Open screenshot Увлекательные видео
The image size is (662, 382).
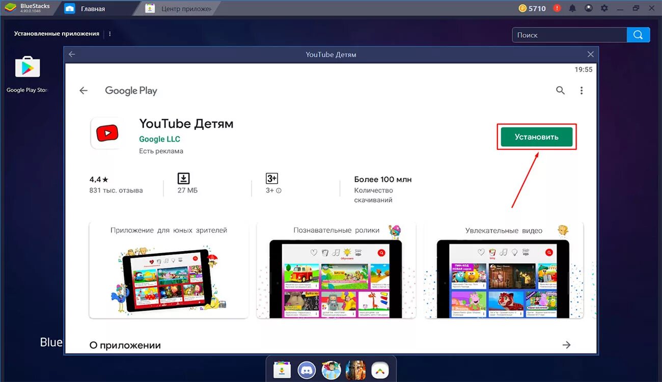click(504, 270)
